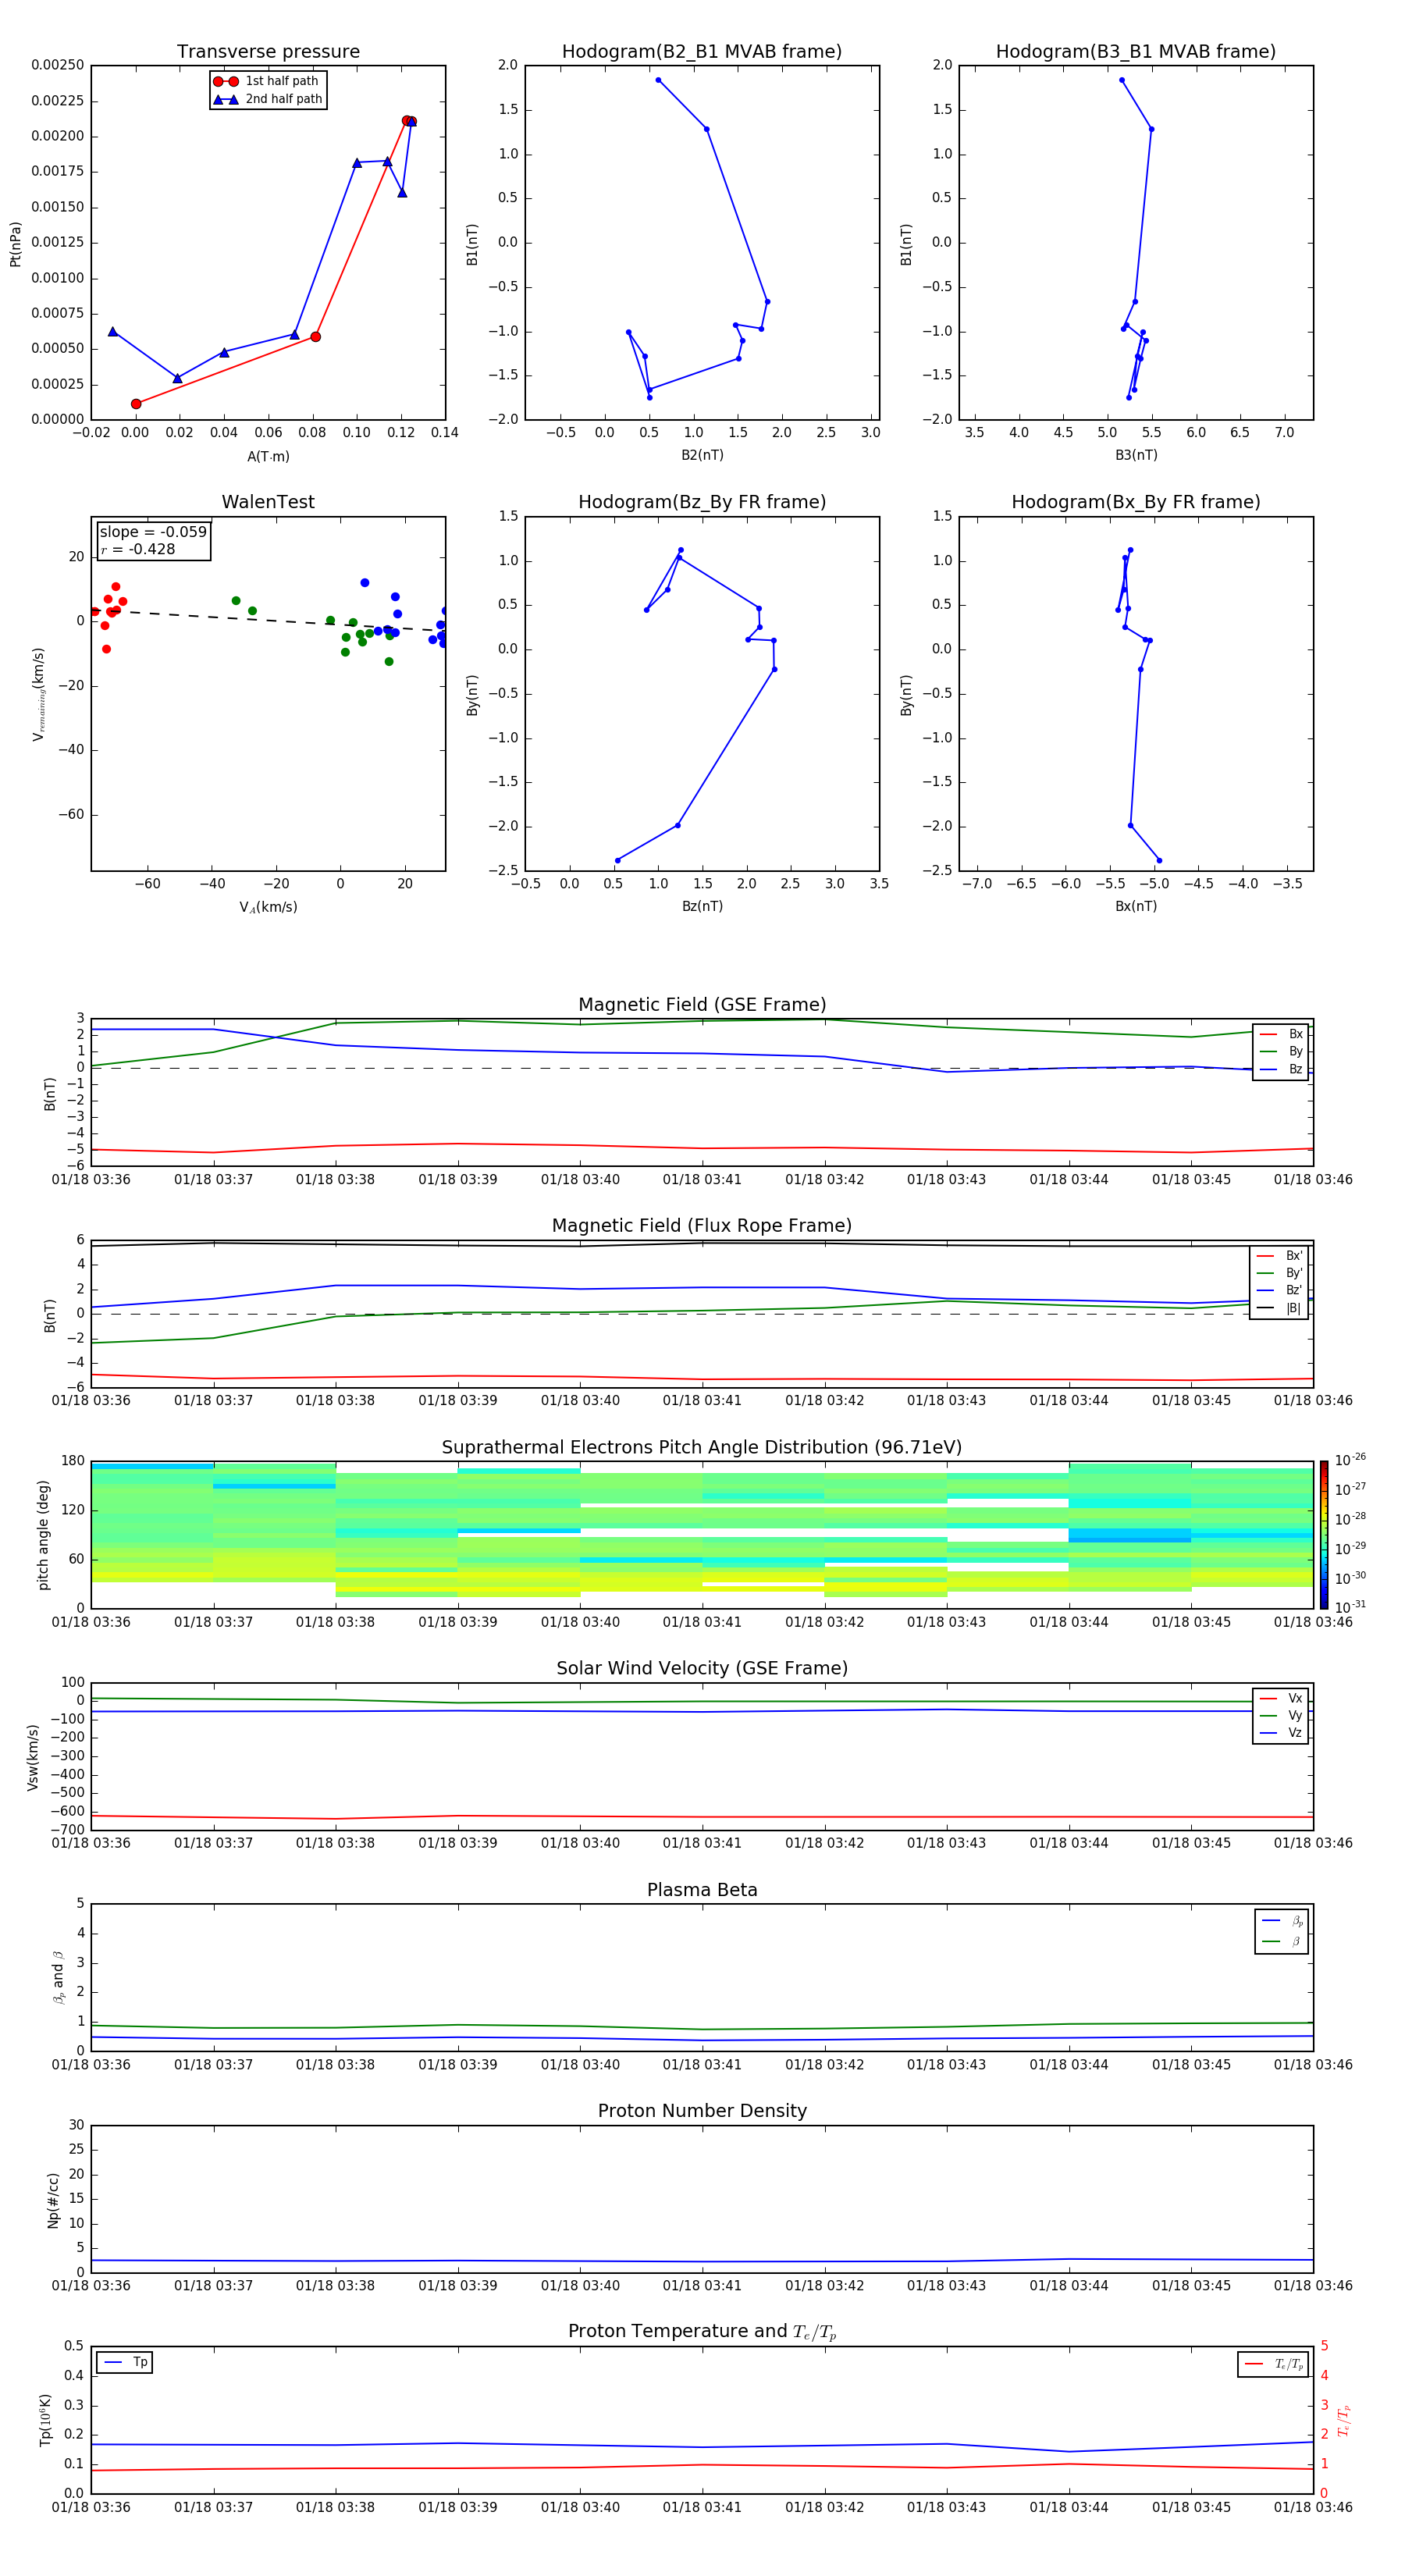The image size is (1405, 2576).
Task: Click the 'V_A(km/s)' x-axis label
Action: point(268,907)
